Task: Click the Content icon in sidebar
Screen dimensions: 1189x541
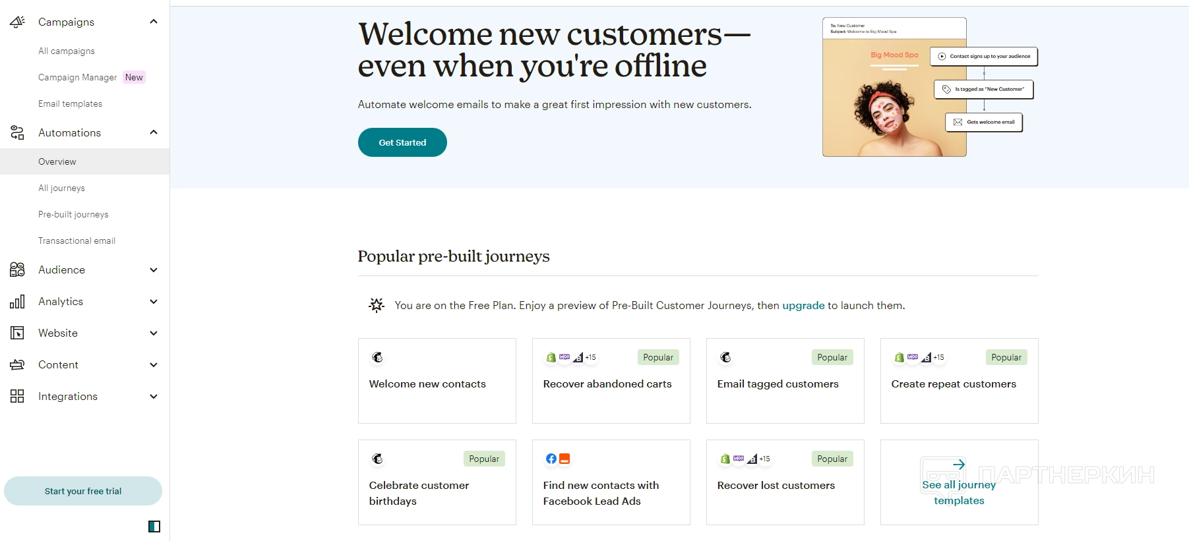Action: coord(17,364)
